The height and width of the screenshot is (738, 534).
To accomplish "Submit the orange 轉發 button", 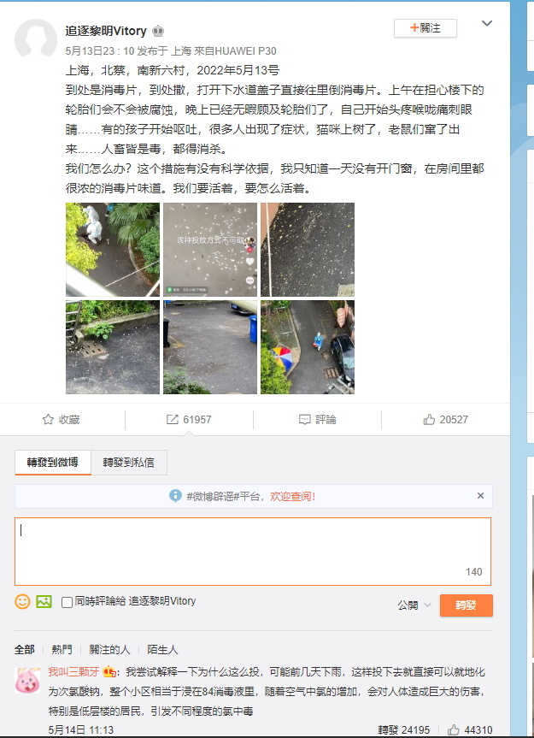I will coord(467,605).
